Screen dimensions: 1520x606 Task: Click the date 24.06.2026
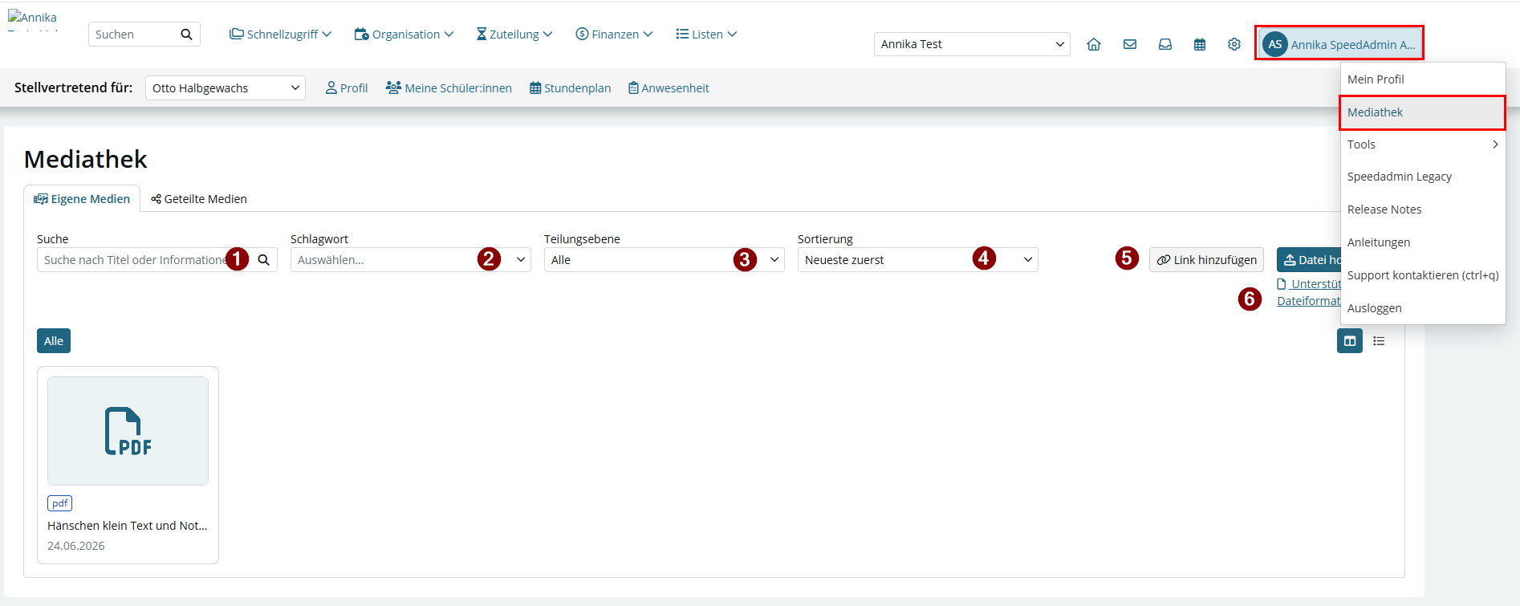pos(76,546)
